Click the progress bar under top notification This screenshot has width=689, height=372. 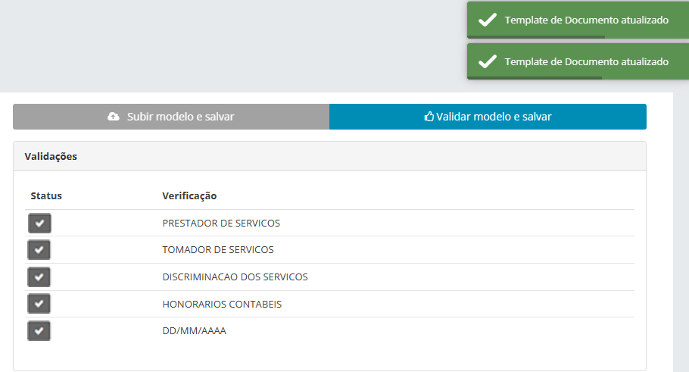(x=536, y=37)
